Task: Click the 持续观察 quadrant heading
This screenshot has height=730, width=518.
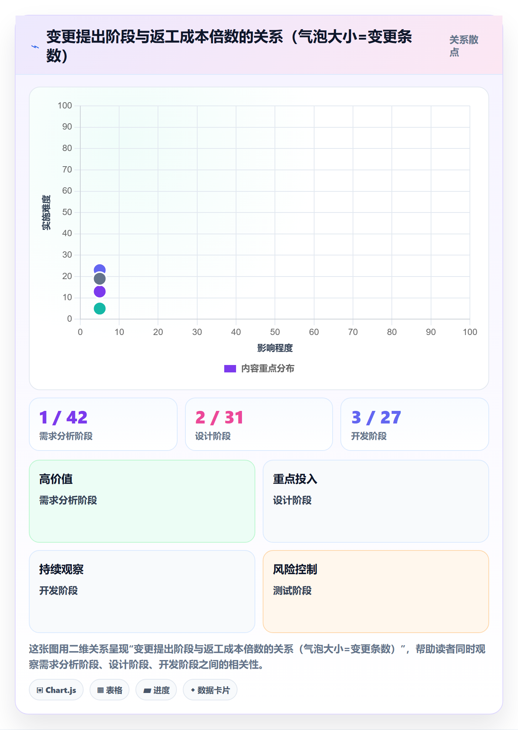Action: (x=61, y=569)
